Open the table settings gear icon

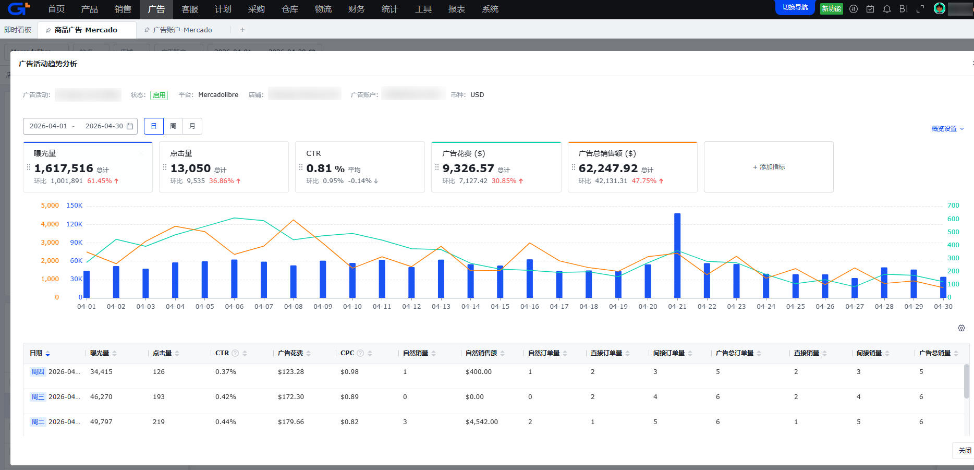[961, 328]
